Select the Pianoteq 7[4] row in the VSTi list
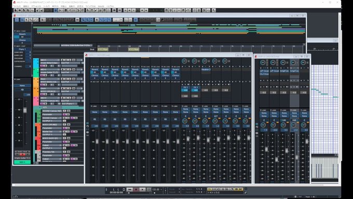Viewport: 353px width, 199px height. coord(52,152)
